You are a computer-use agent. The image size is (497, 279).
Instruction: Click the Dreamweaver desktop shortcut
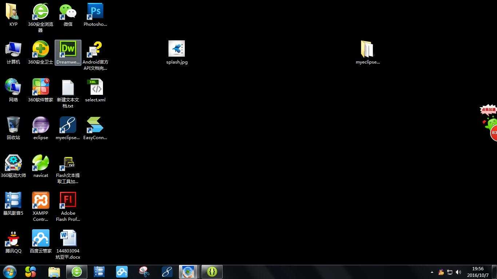(x=68, y=52)
